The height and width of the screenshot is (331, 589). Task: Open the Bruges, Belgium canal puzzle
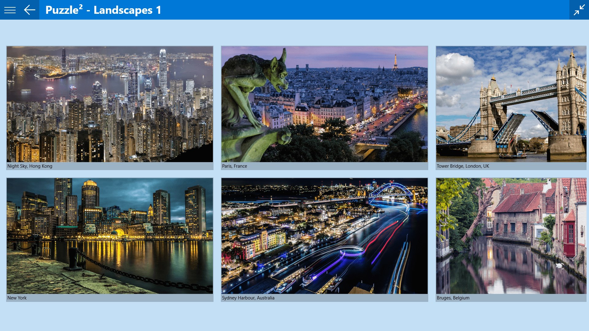point(511,236)
